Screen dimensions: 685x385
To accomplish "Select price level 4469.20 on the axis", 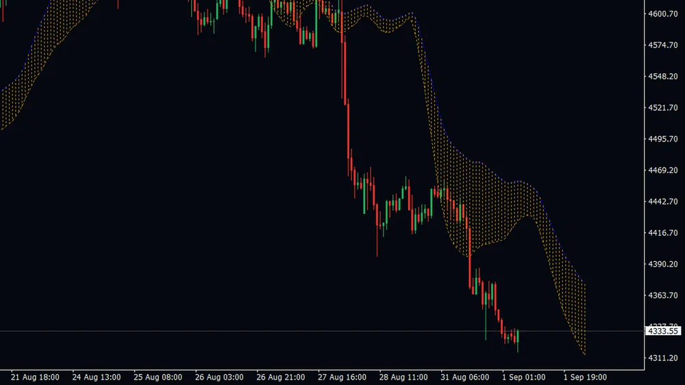I will (662, 170).
